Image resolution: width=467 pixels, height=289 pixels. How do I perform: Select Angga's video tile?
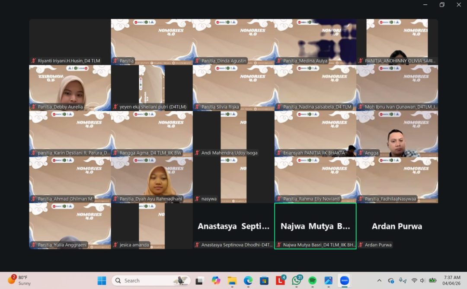tap(397, 133)
